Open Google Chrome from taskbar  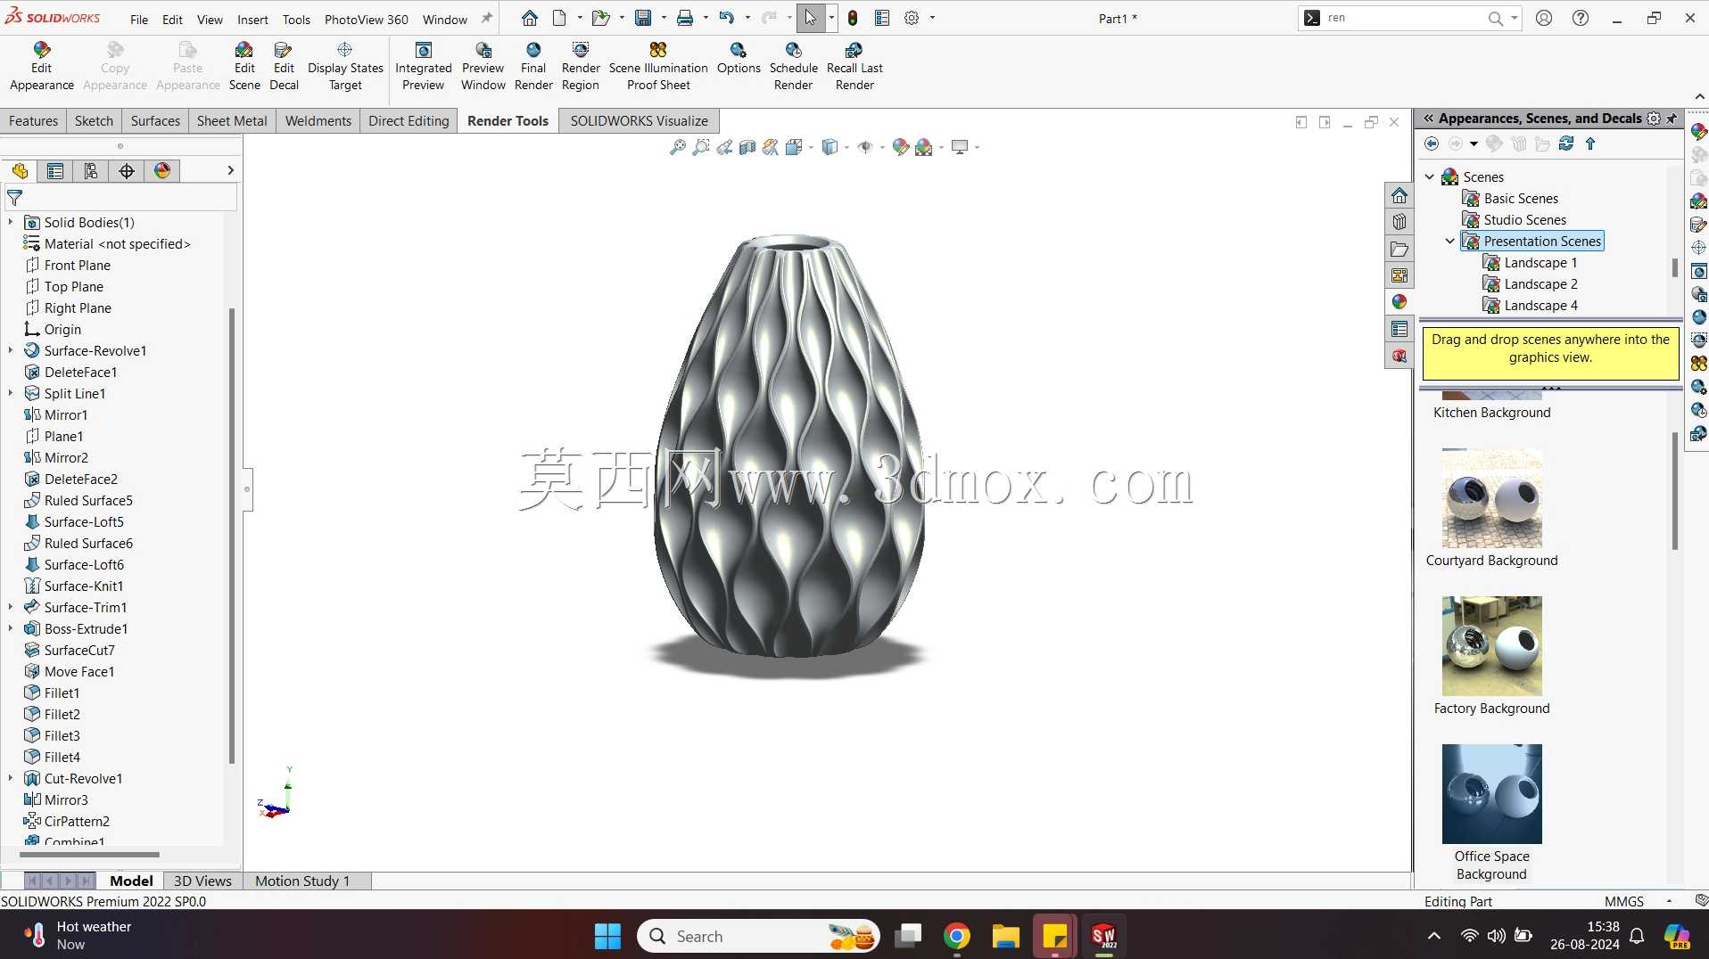(x=956, y=936)
